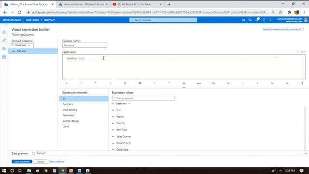Insert the triple equals (===) operator

198,83
